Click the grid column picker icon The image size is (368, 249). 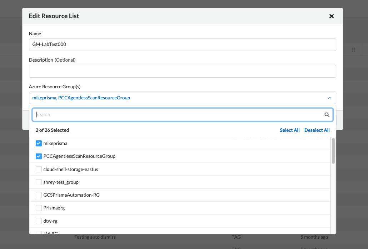353,50
